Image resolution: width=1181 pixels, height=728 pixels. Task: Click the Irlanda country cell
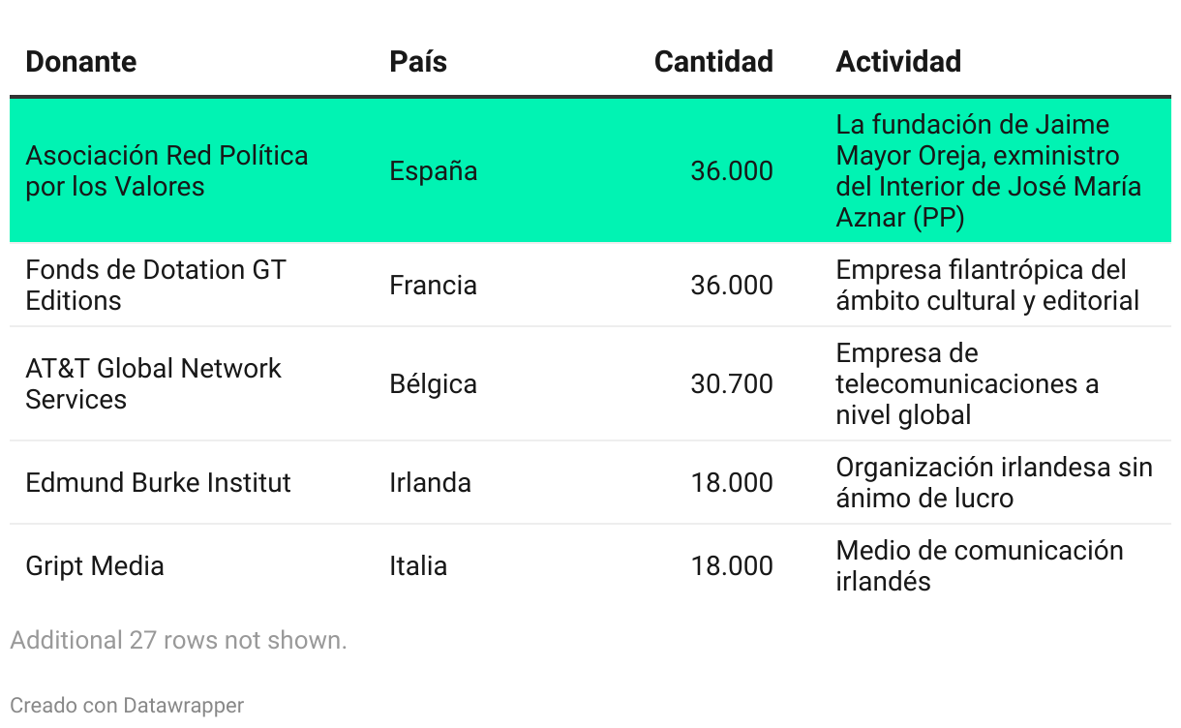pos(430,483)
